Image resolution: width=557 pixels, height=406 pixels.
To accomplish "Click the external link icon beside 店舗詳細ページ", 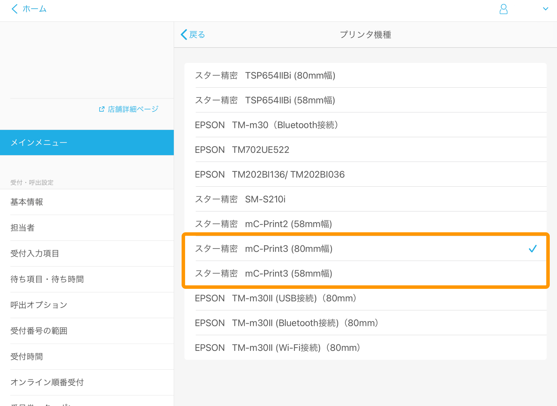I will [x=102, y=109].
